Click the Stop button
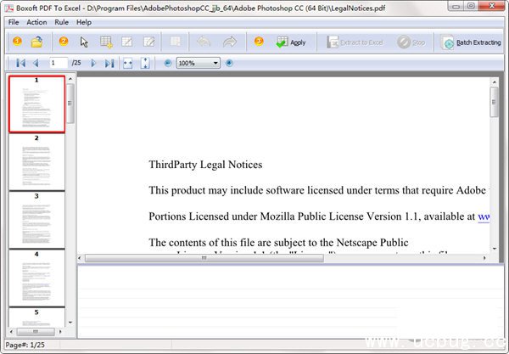The height and width of the screenshot is (354, 509). click(411, 42)
